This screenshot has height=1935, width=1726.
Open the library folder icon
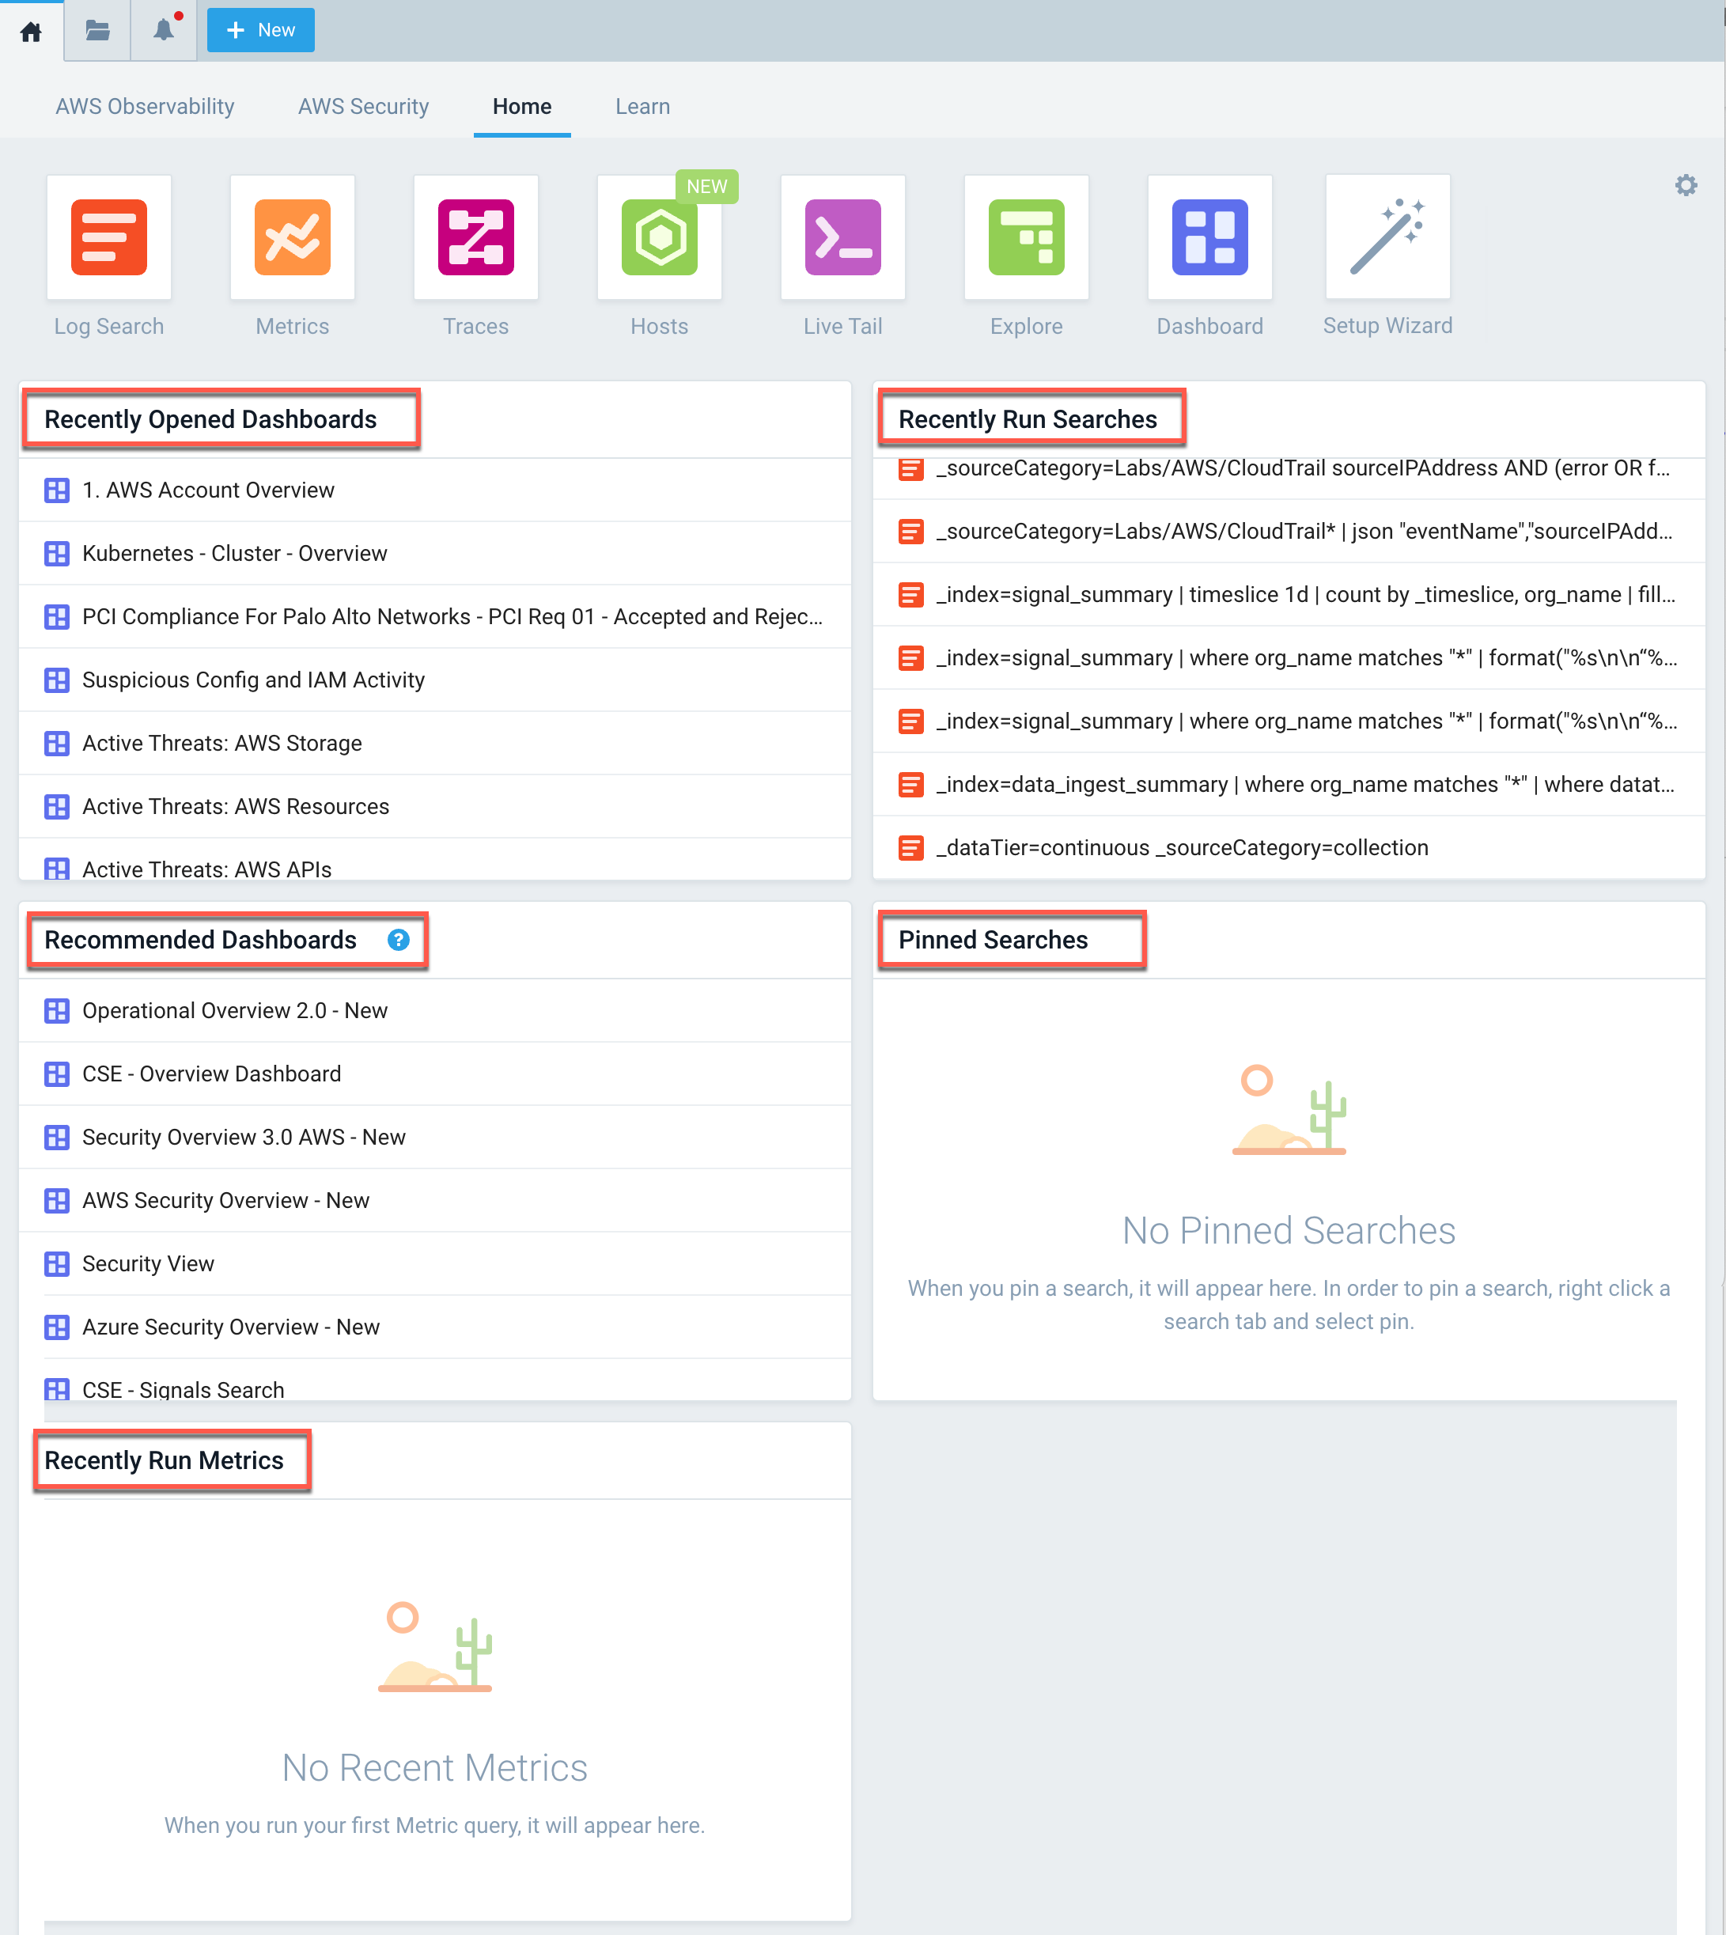coord(97,32)
